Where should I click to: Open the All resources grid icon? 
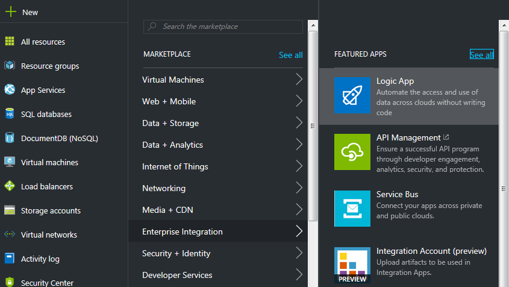pos(10,41)
